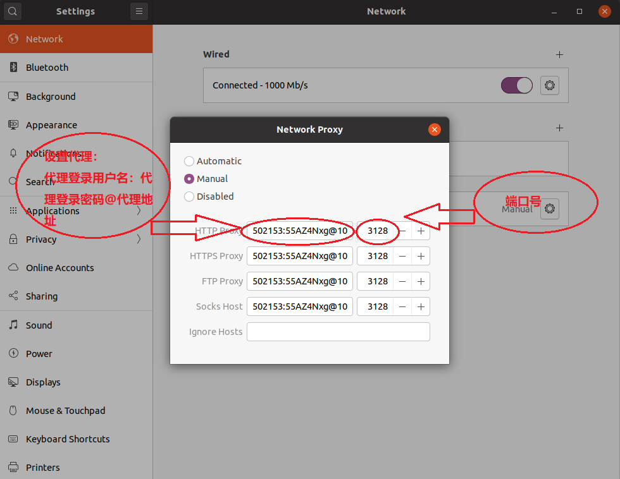The image size is (620, 479).
Task: Click the Keyboard Shortcuts keyboard icon
Action: (x=13, y=439)
